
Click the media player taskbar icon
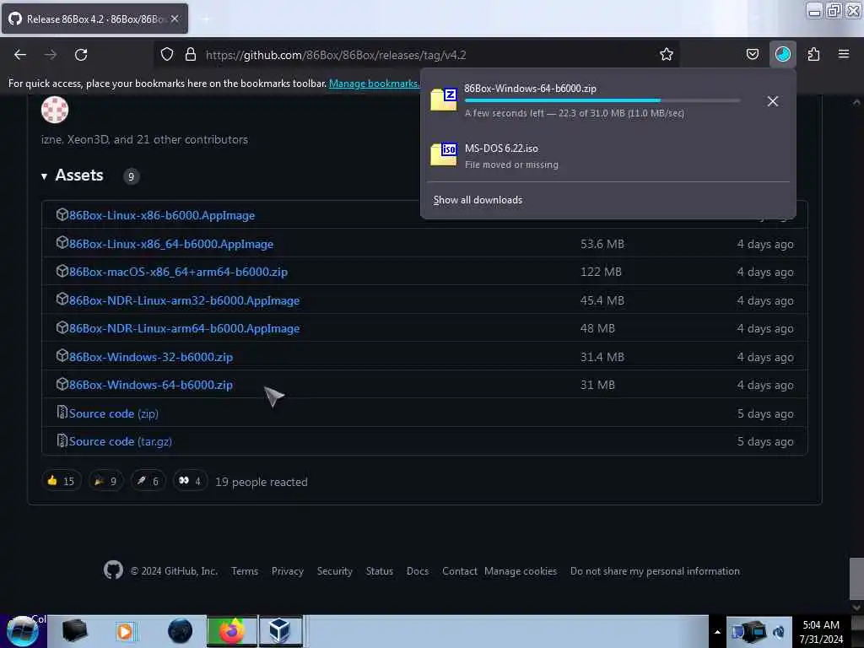pos(125,631)
